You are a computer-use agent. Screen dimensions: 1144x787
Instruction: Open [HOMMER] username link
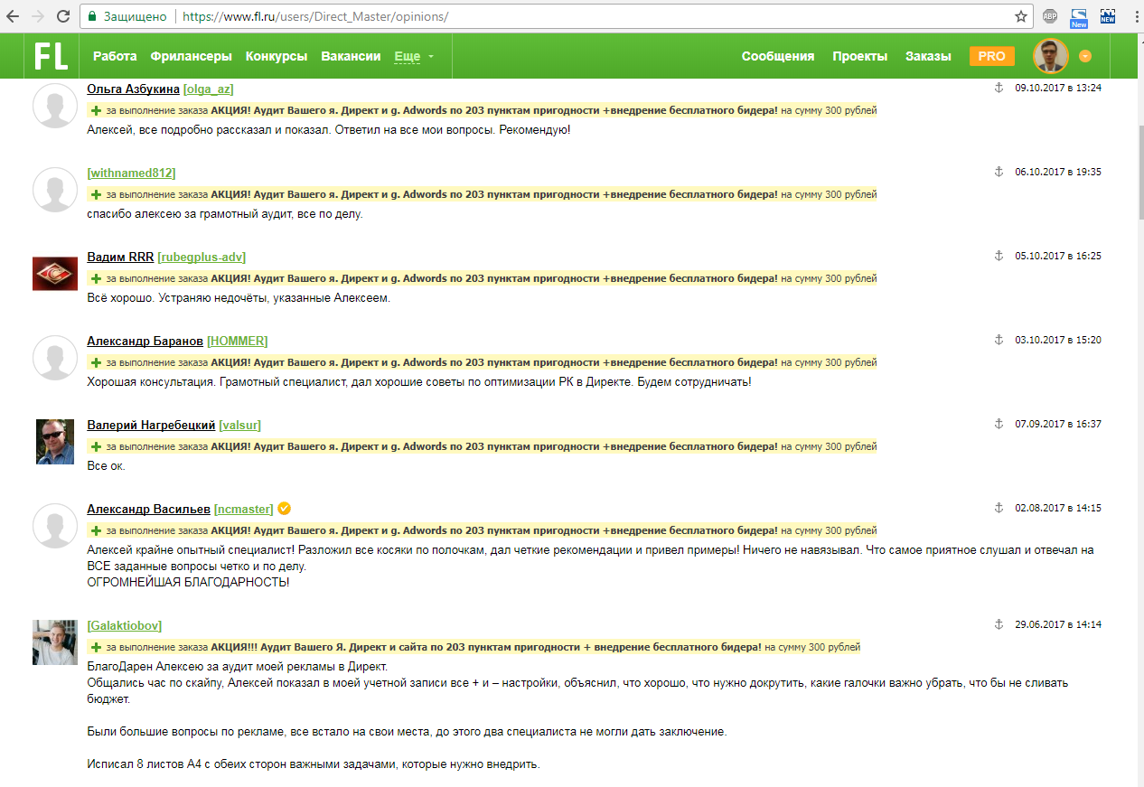[x=237, y=341]
